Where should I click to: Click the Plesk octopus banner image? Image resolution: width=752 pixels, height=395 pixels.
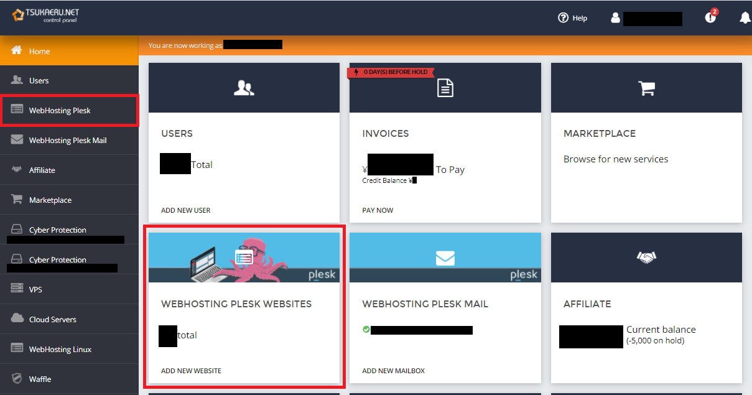pyautogui.click(x=244, y=257)
